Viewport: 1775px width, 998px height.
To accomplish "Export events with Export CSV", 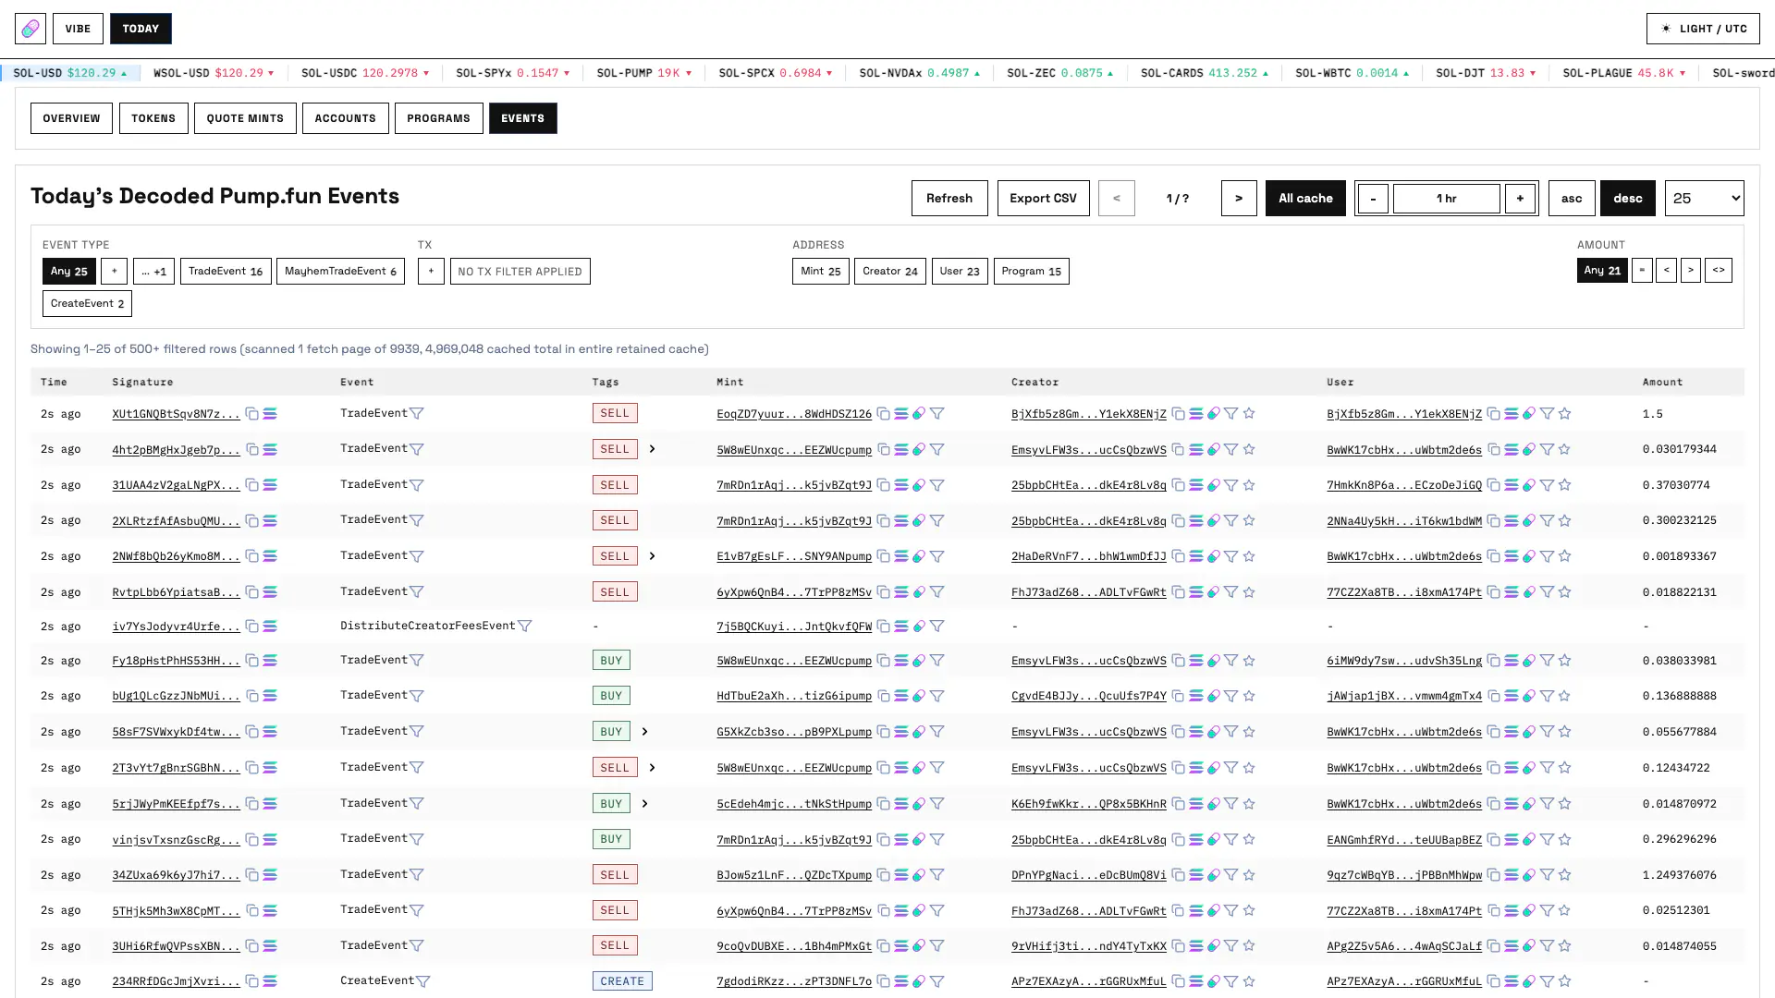I will coord(1043,198).
